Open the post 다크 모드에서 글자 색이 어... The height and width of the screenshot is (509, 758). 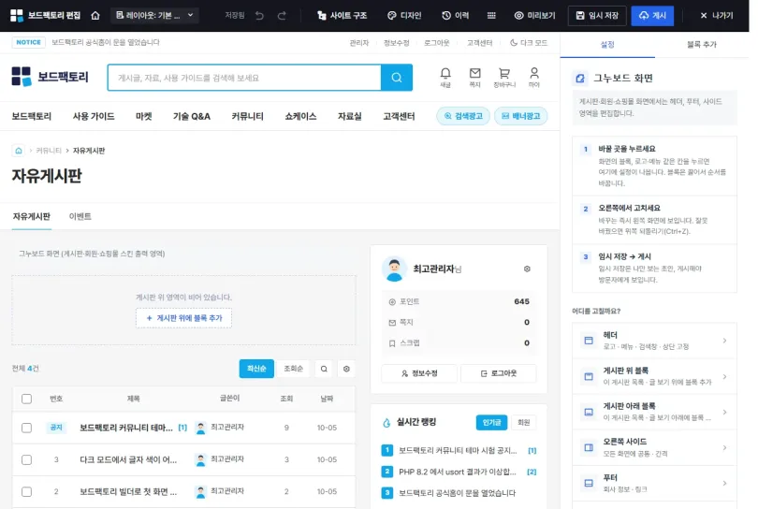[x=128, y=459]
